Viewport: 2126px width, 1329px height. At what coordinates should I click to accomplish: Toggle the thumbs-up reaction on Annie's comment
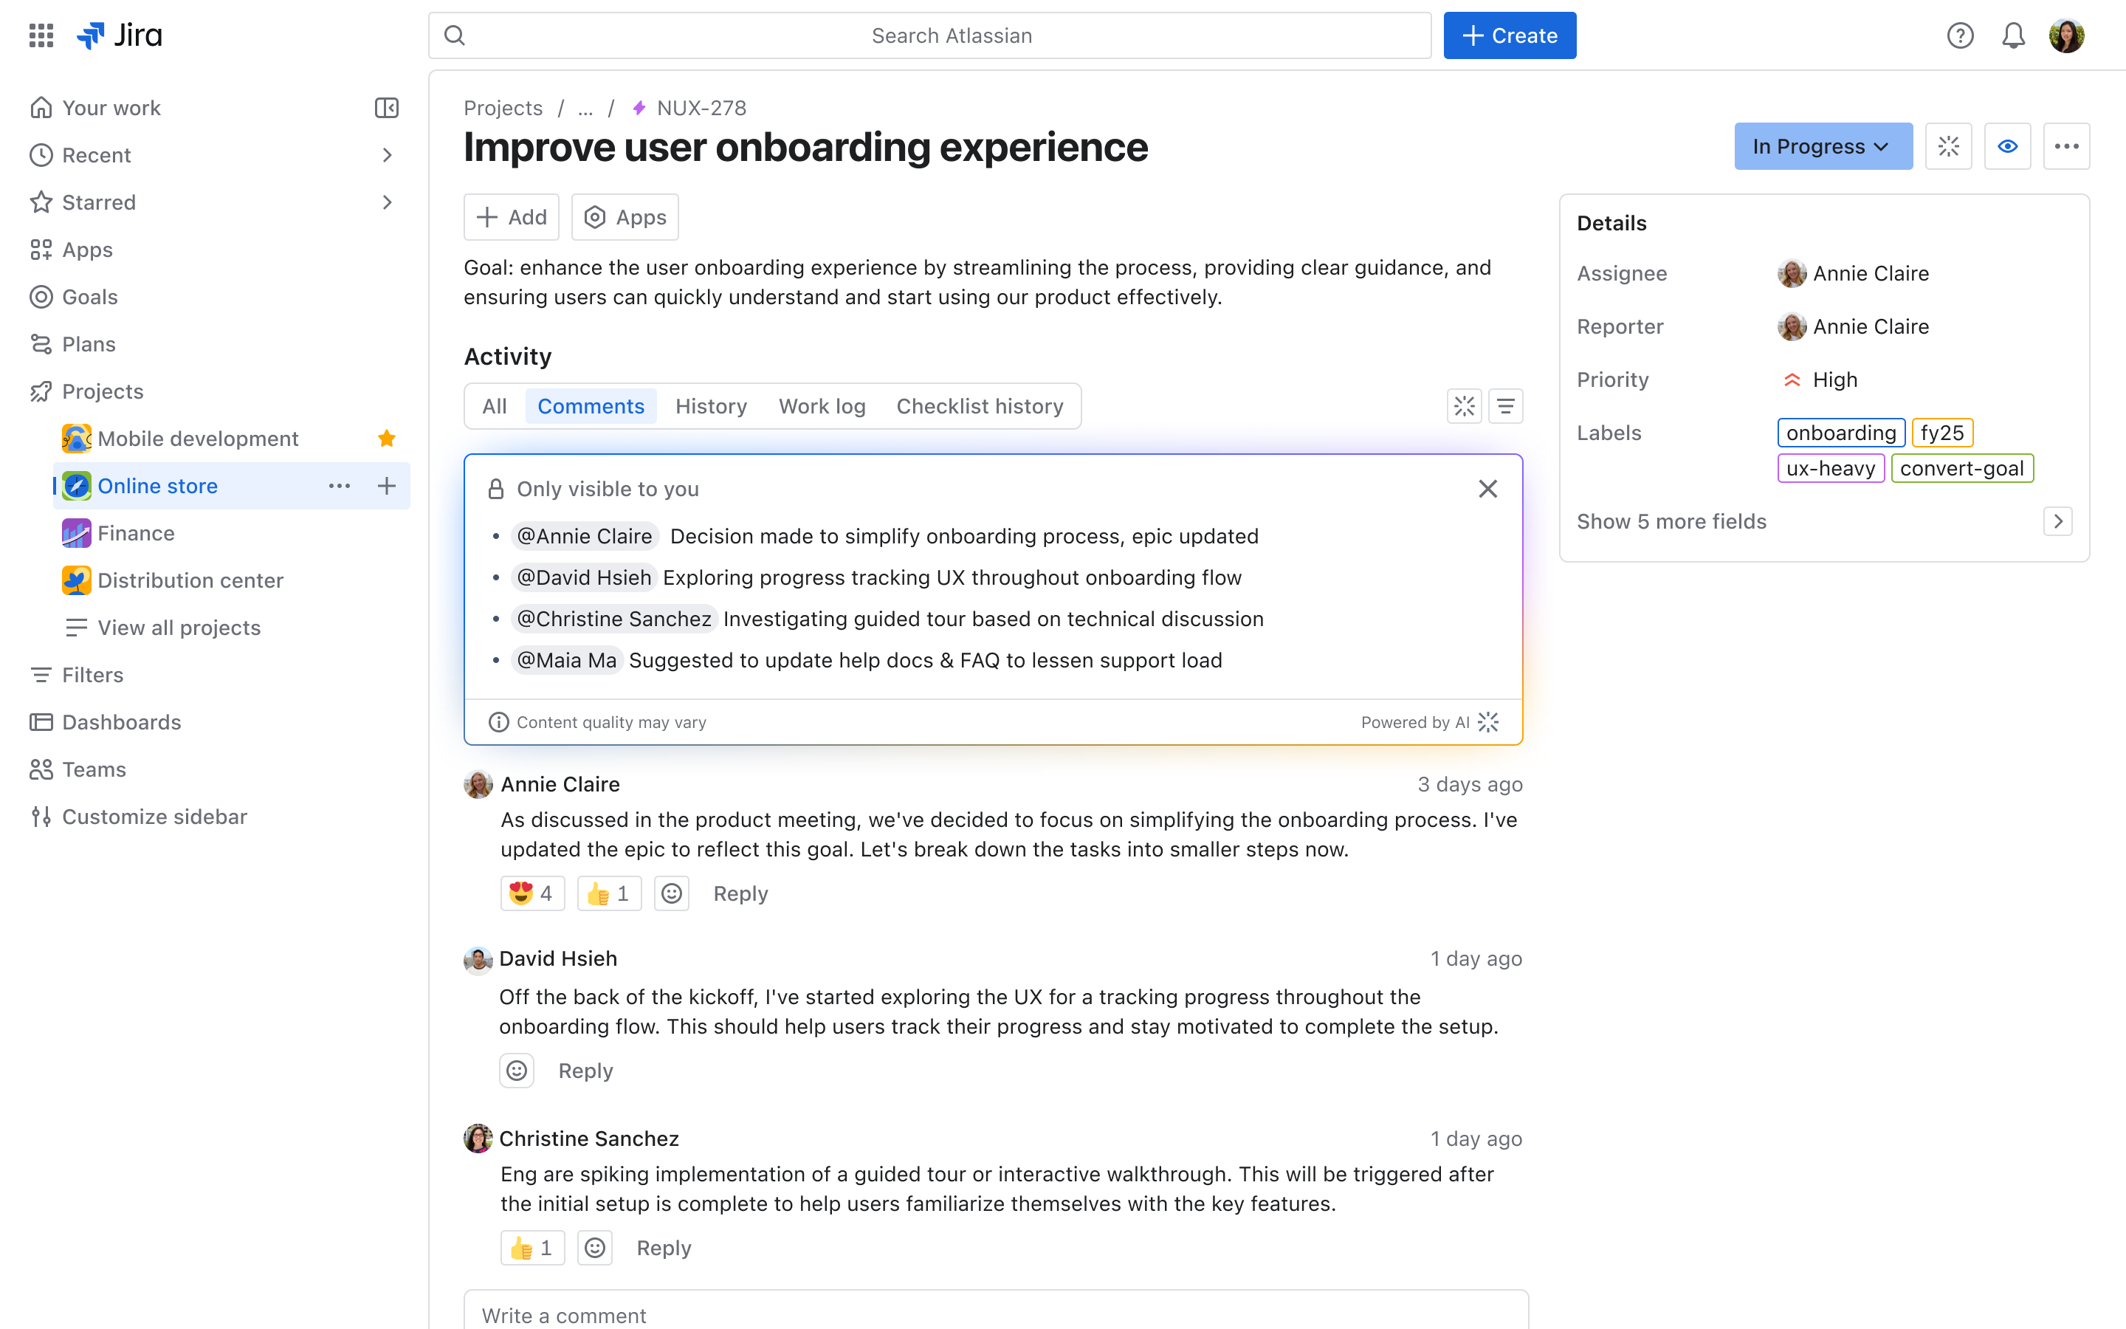point(608,892)
